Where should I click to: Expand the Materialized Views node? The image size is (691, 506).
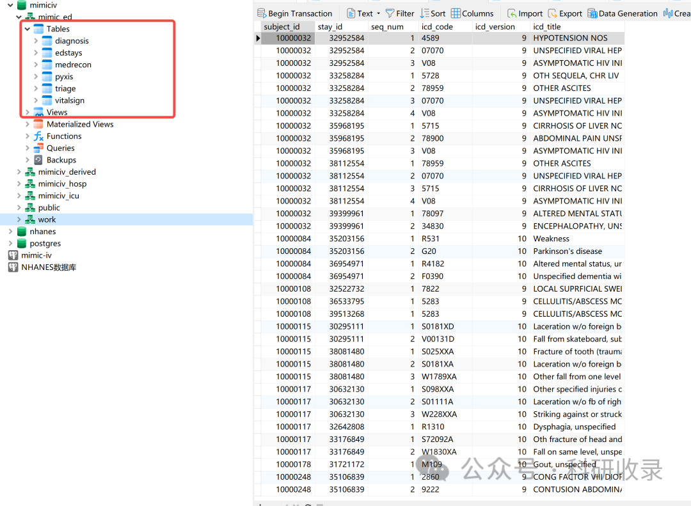[28, 124]
